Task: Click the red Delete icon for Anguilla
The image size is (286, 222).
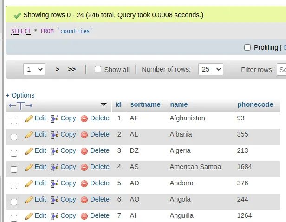Action: (84, 216)
